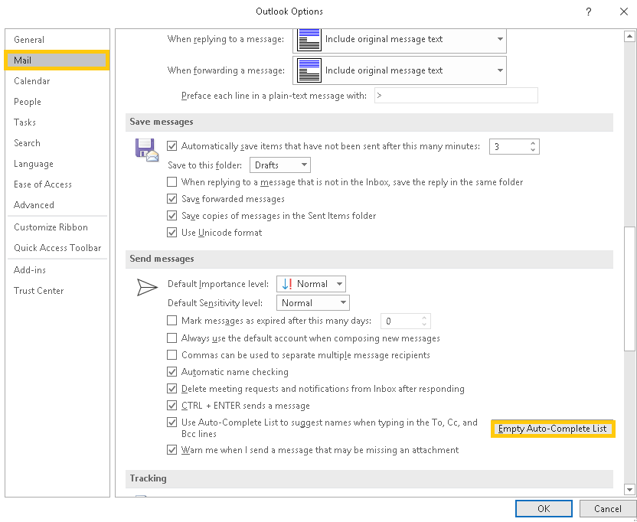Image resolution: width=637 pixels, height=522 pixels.
Task: Enable saving reply in the same folder
Action: tap(171, 181)
